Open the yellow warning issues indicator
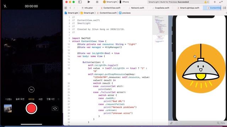 (x=206, y=2)
